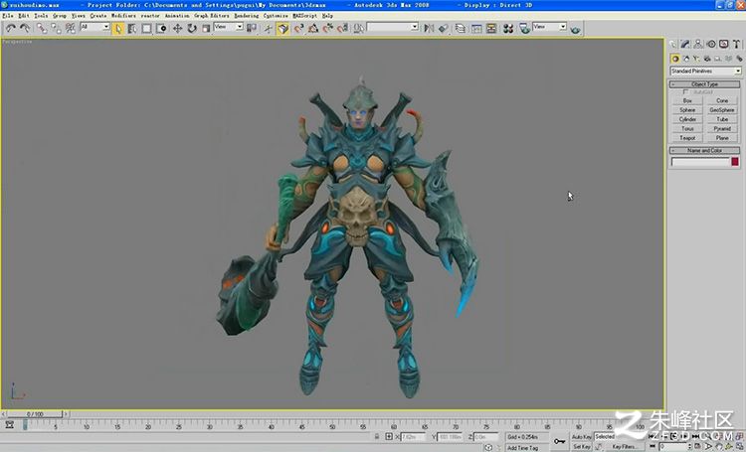The image size is (746, 452).
Task: Click the Mirror tool icon
Action: coord(429,29)
